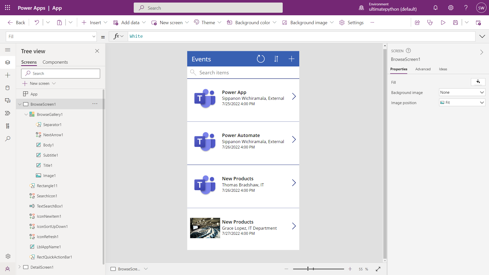489x275 pixels.
Task: Open the Background image None dropdown
Action: (462, 92)
